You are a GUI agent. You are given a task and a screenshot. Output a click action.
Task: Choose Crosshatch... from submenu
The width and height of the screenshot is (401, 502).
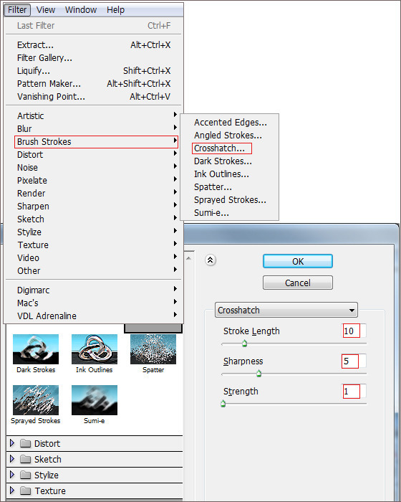pyautogui.click(x=222, y=148)
